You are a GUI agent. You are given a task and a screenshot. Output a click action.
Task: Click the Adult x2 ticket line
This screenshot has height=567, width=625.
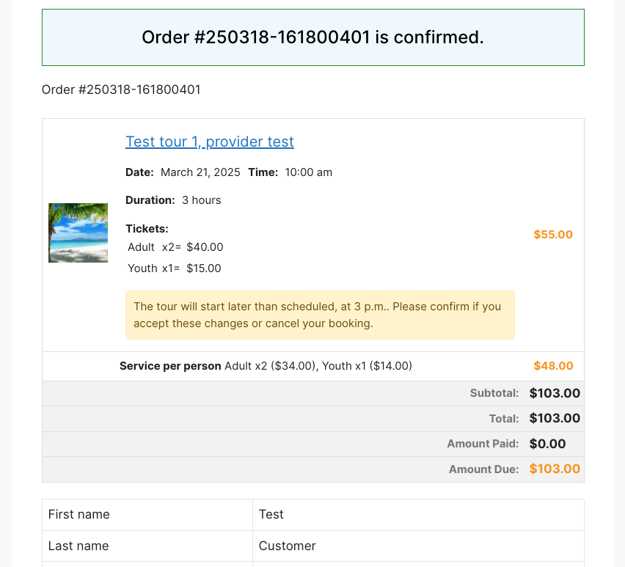coord(175,247)
